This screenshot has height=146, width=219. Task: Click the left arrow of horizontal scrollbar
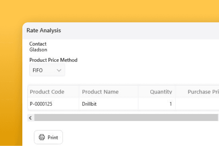point(31,118)
